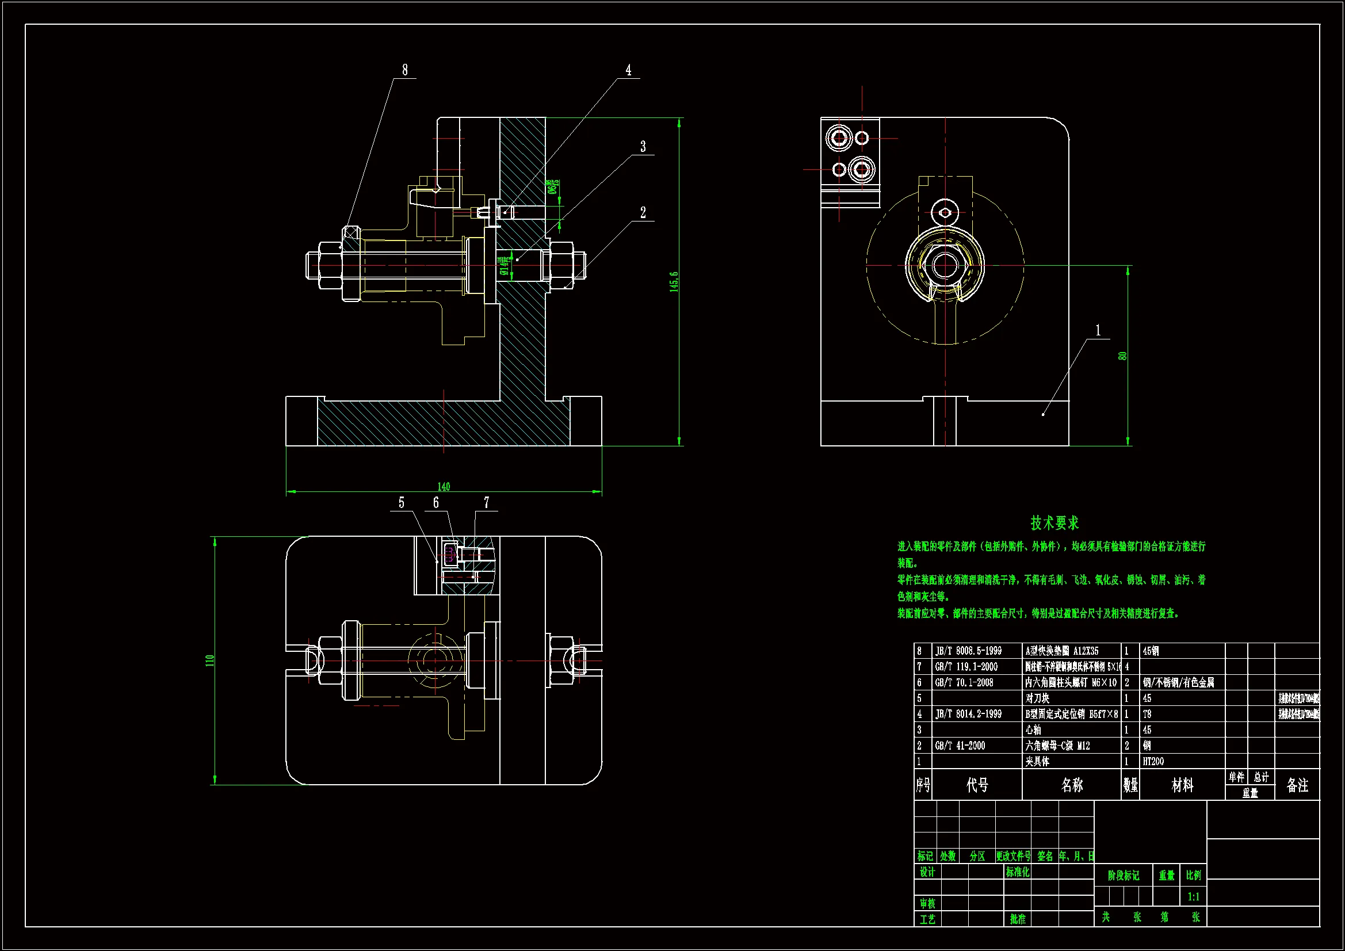Image resolution: width=1345 pixels, height=951 pixels.
Task: Click balloon number 2 label
Action: [643, 213]
